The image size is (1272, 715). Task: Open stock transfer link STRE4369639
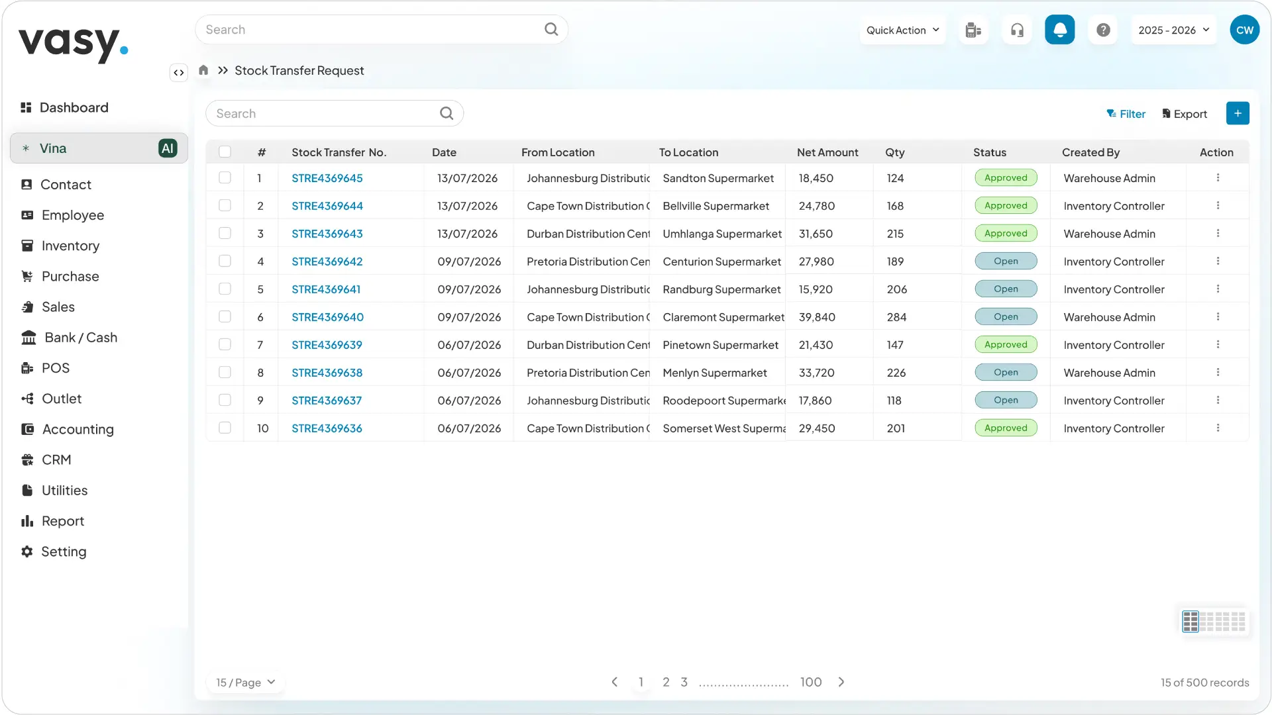click(x=327, y=345)
